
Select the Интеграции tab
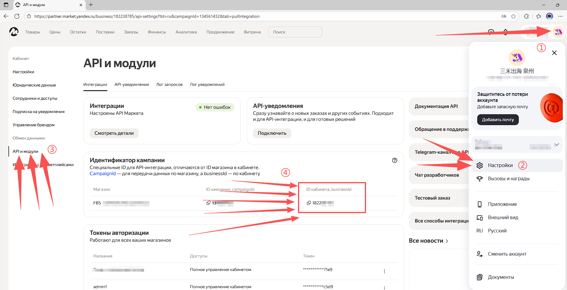(95, 84)
